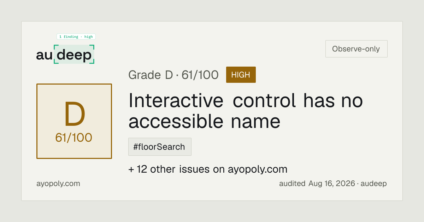Click the ayopoly.com footer text
The image size is (424, 222).
point(58,184)
